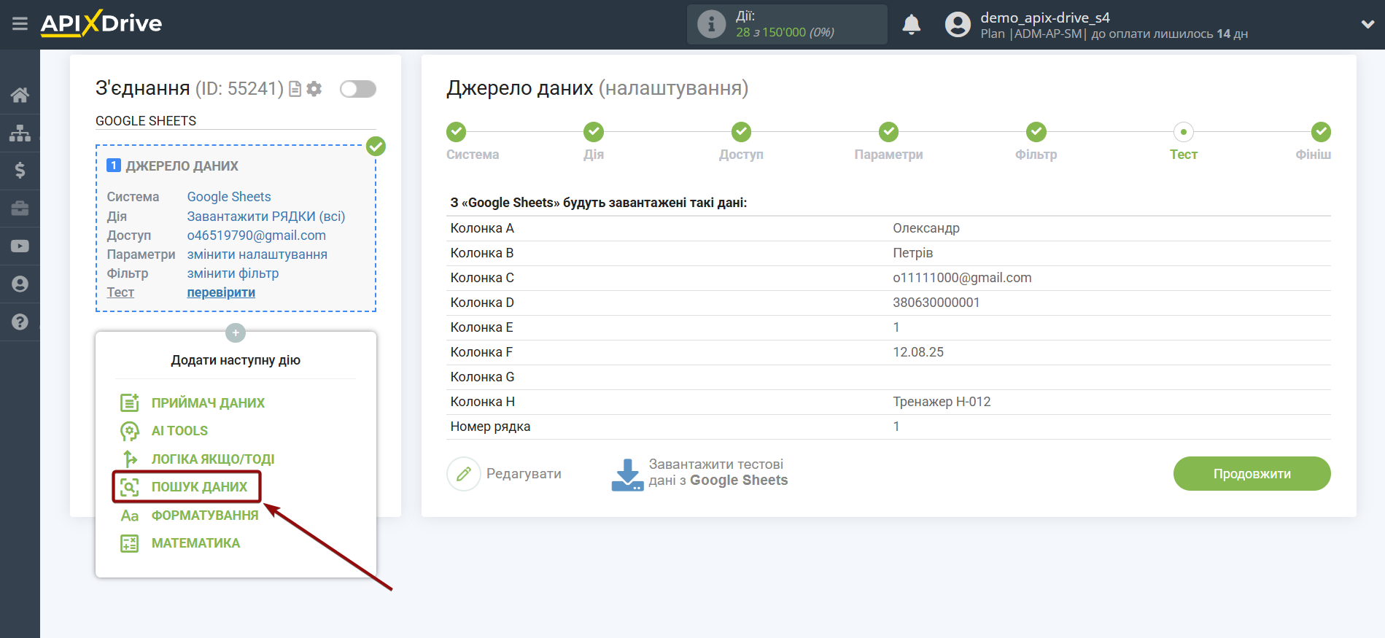1385x638 pixels.
Task: Click the ЛОГІКА ЯКЩО/ТОДІ branch icon
Action: pos(130,459)
